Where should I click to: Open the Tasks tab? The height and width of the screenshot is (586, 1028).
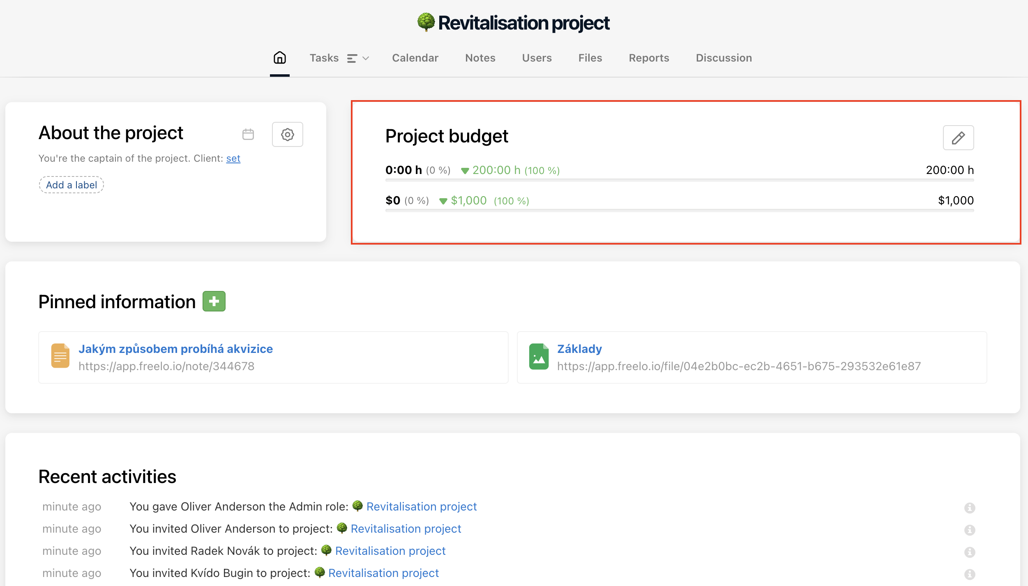tap(324, 58)
